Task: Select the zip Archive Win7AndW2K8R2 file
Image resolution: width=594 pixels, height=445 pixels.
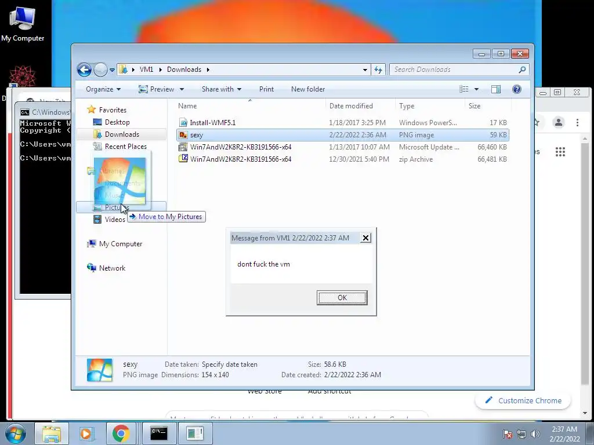Action: point(342,159)
